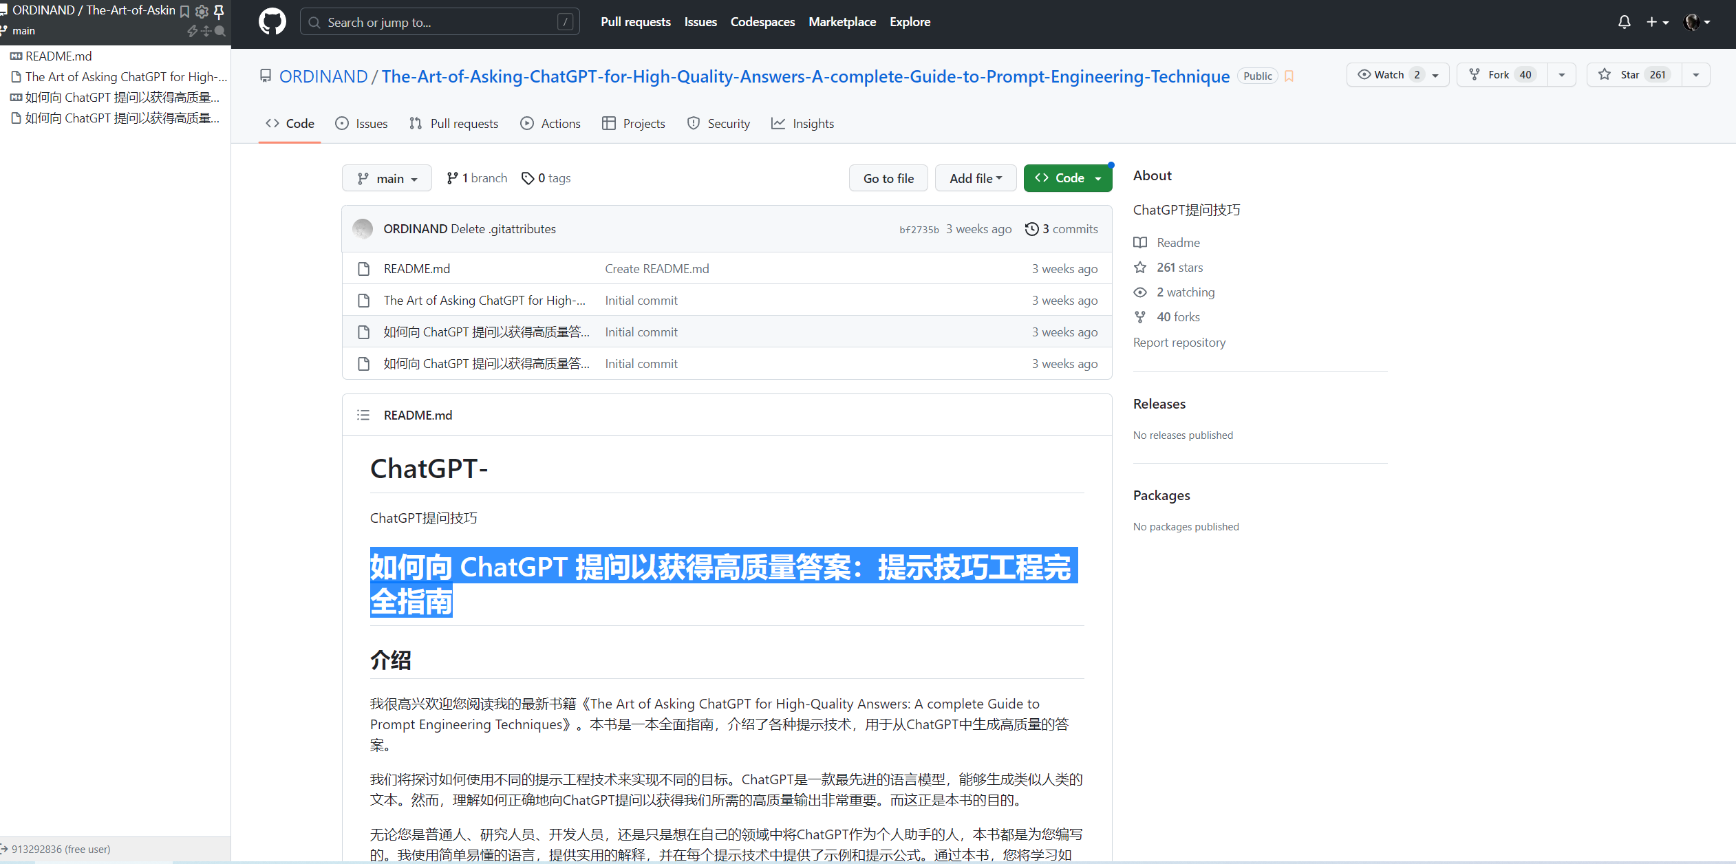Open the README outline list icon
The height and width of the screenshot is (864, 1736).
coord(363,415)
